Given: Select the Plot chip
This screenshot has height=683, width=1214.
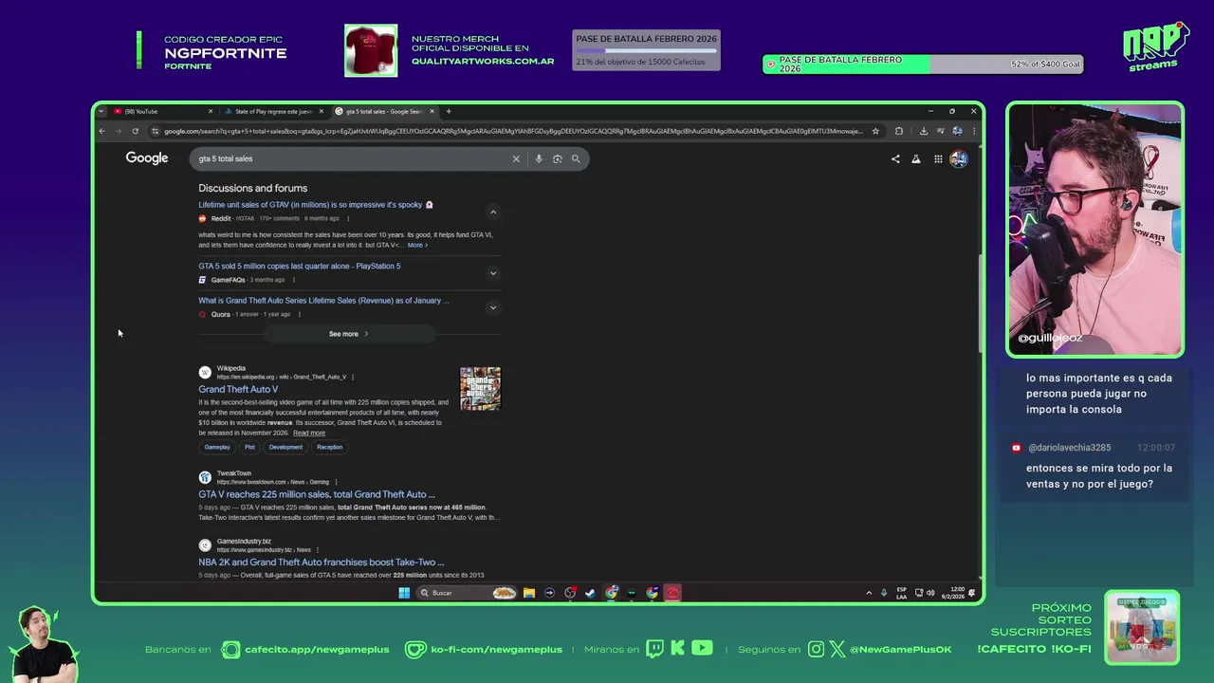Looking at the screenshot, I should pos(249,447).
